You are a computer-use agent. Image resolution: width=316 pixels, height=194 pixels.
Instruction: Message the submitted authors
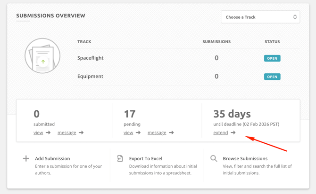(67, 133)
